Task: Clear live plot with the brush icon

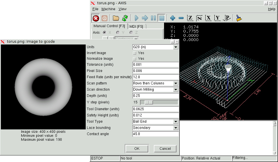Action: 239,18
